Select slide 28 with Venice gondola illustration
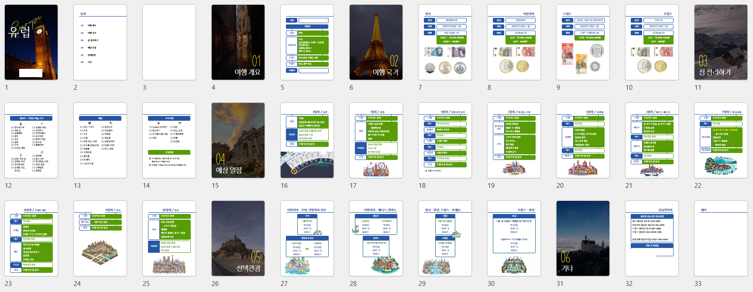This screenshot has height=292, width=753. pyautogui.click(x=376, y=238)
